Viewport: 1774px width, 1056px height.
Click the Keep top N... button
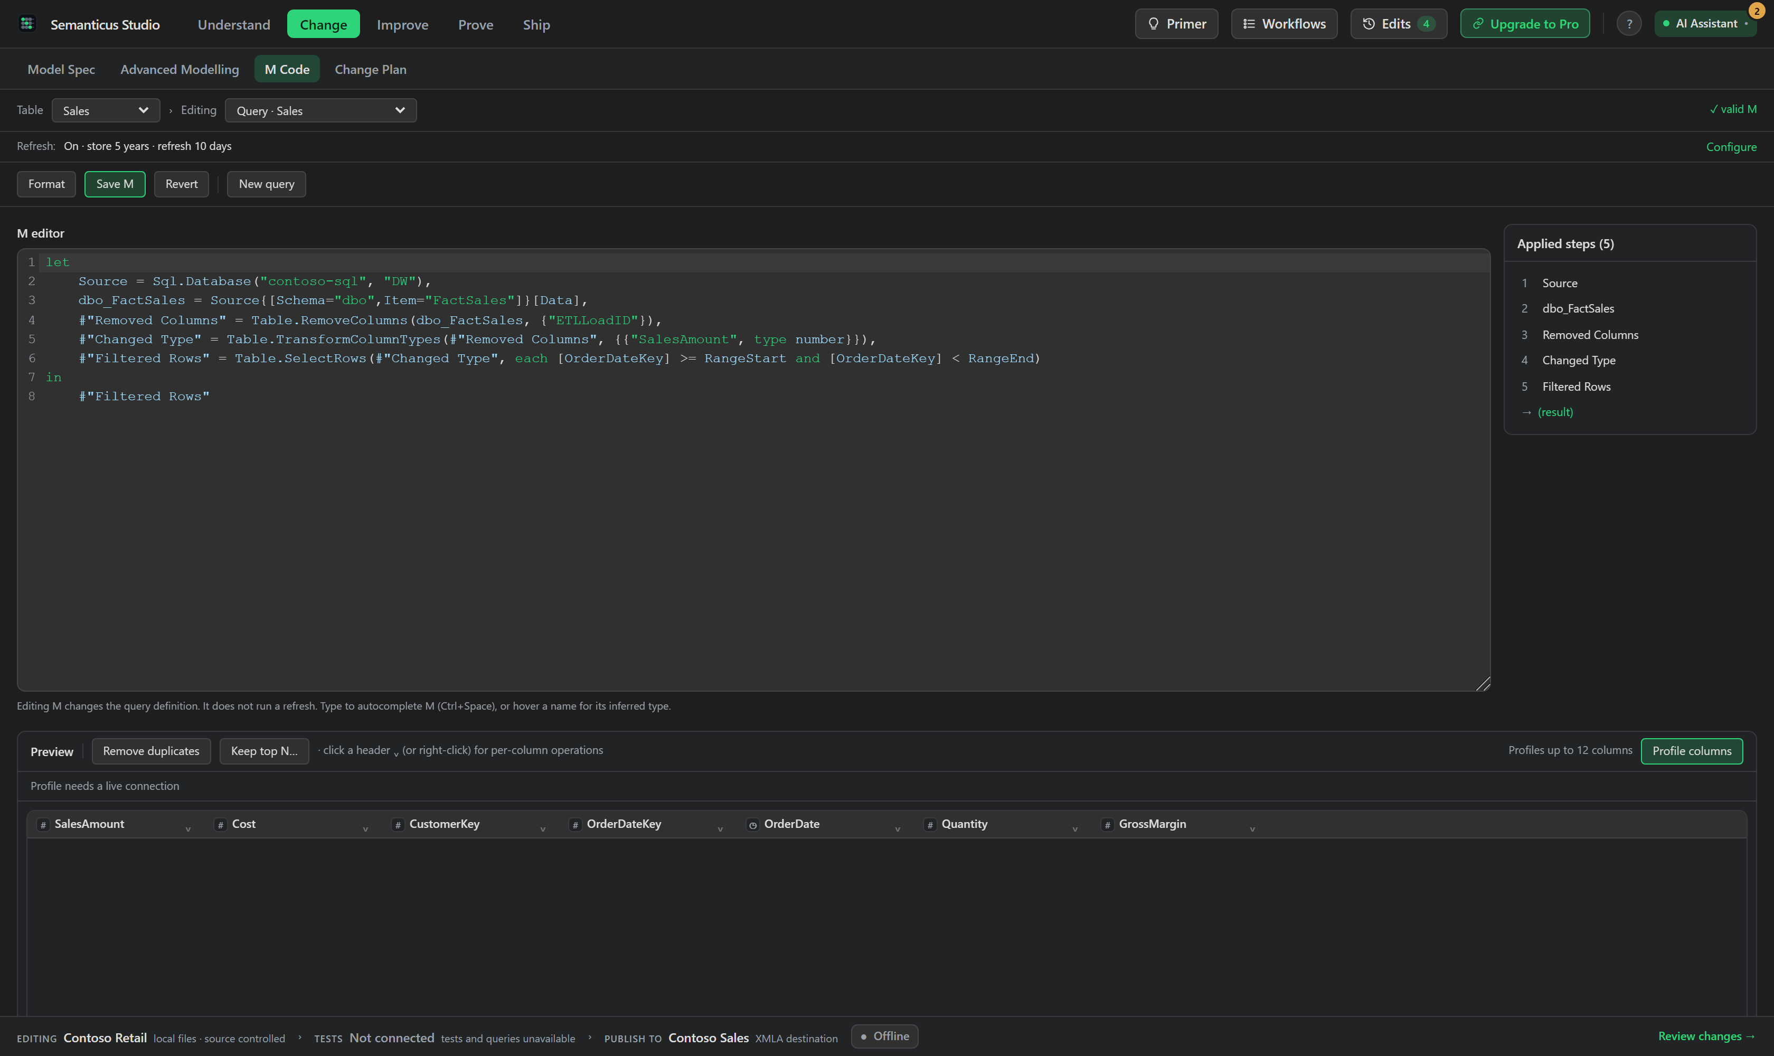point(264,751)
